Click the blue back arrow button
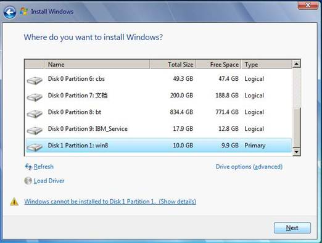 click(x=10, y=12)
